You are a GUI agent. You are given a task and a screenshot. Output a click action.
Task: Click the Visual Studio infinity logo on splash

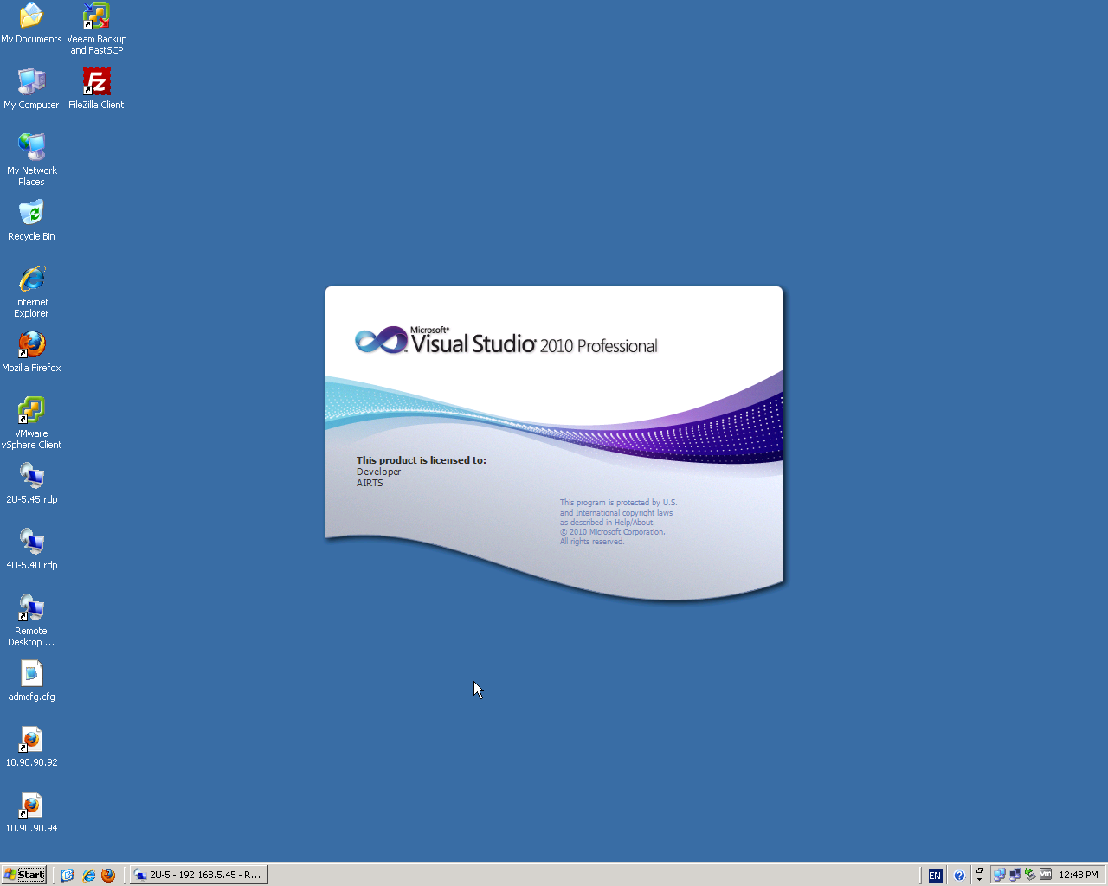tap(381, 340)
